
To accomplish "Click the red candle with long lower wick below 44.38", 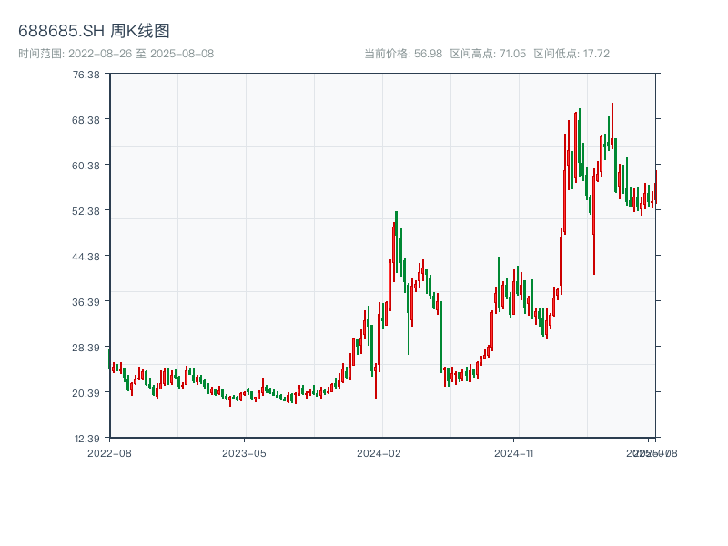I will coord(594,222).
